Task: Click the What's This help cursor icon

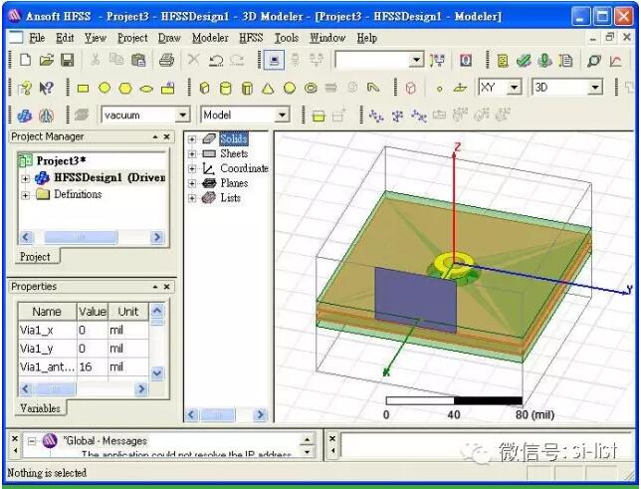Action: pyautogui.click(x=46, y=88)
